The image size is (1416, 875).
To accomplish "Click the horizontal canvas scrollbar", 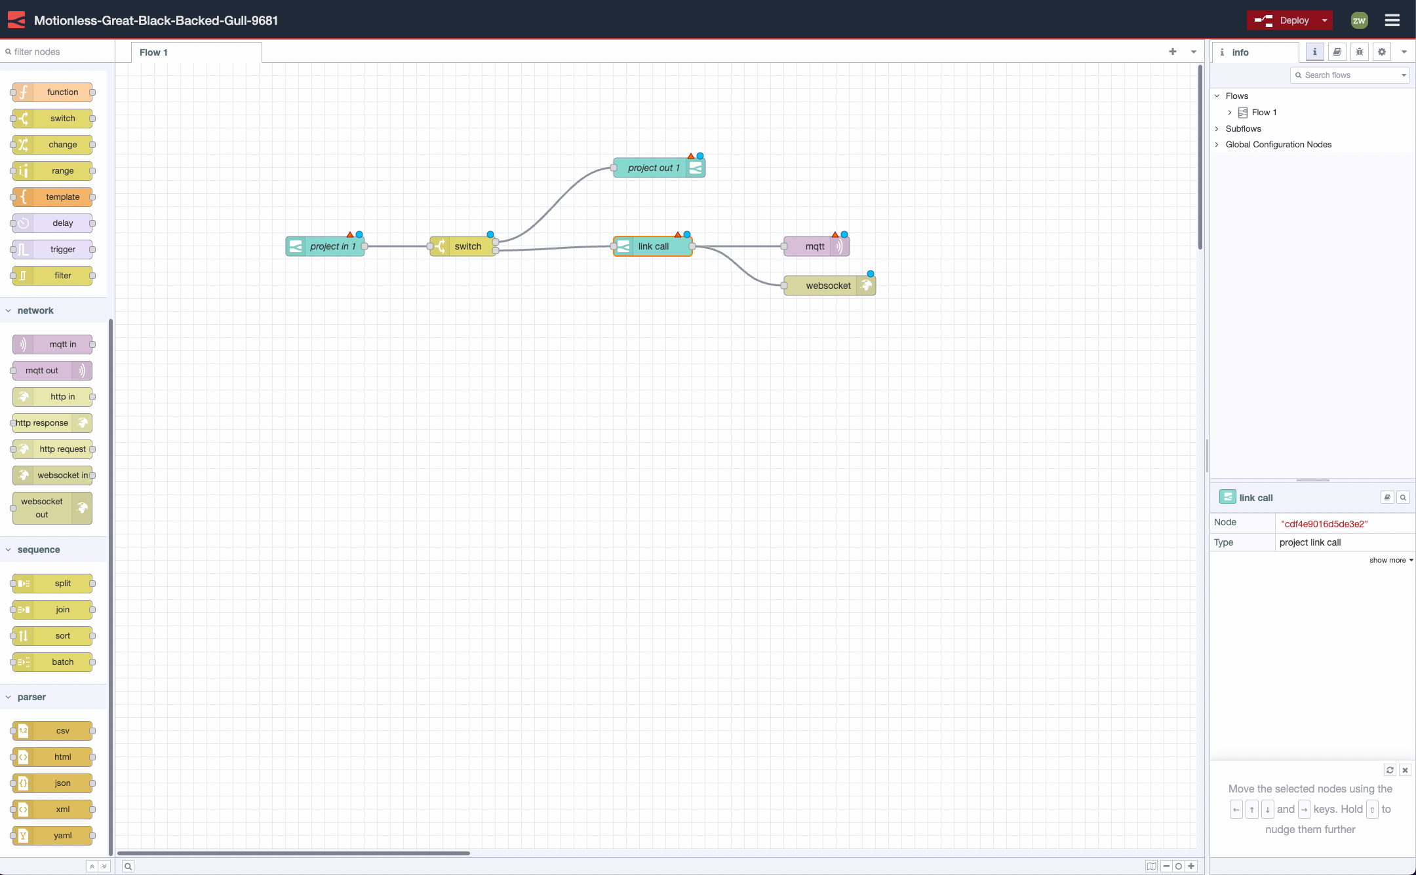I will point(294,853).
